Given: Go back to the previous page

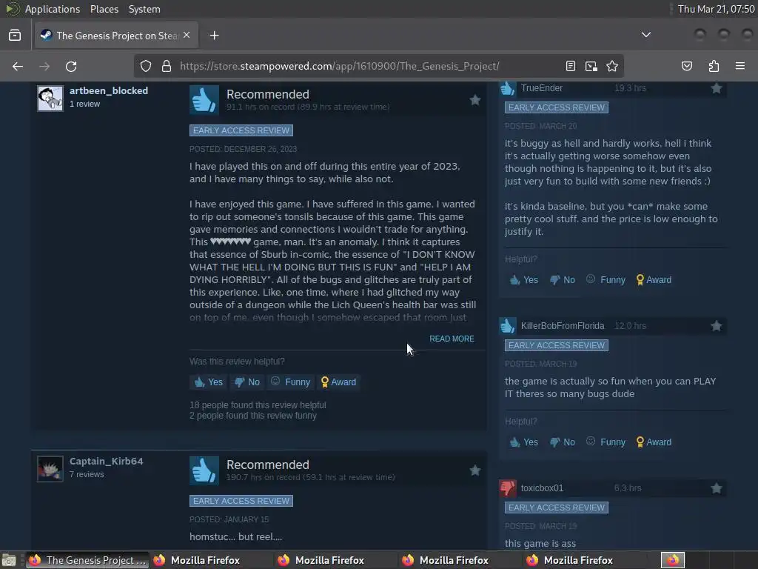Looking at the screenshot, I should pos(18,66).
